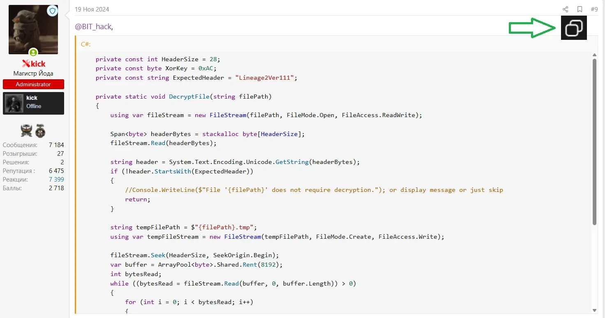Click the user title Магистр Йода
The width and height of the screenshot is (605, 318).
click(x=33, y=74)
